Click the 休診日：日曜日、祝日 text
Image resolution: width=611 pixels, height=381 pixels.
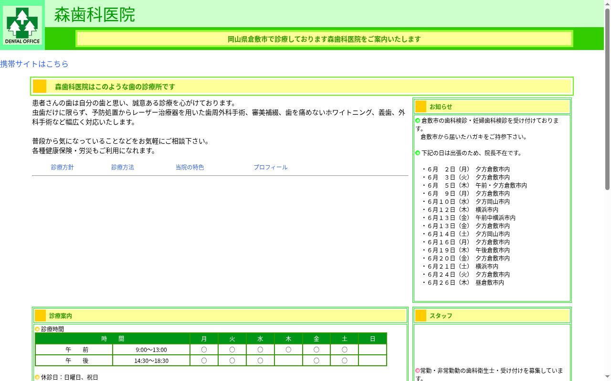(x=70, y=377)
